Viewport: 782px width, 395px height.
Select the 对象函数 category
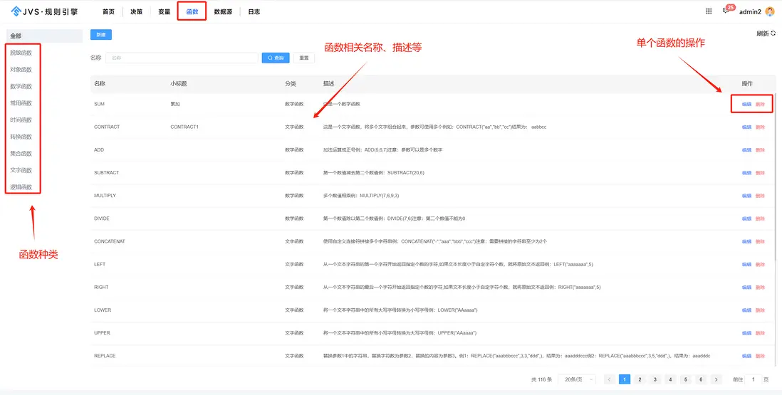21,70
